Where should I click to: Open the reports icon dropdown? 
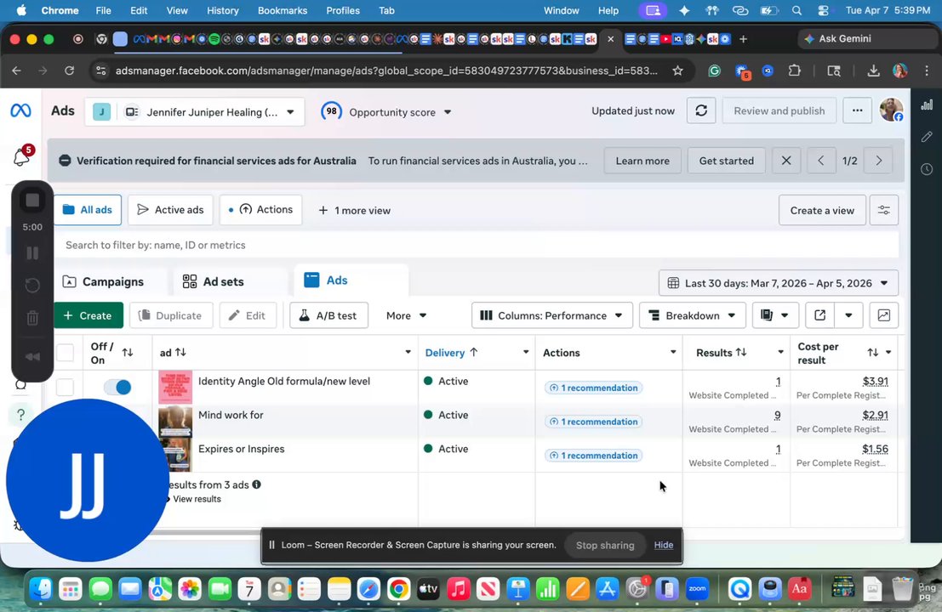coord(774,315)
